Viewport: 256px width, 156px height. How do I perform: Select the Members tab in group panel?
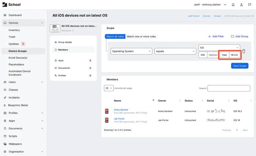point(73,50)
